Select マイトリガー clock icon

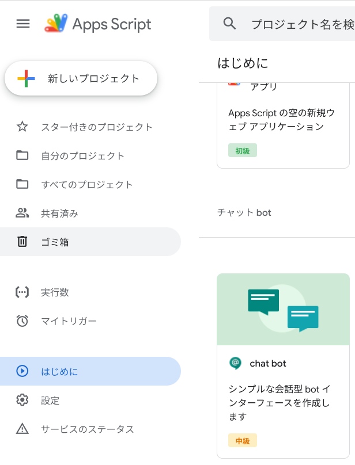22,321
